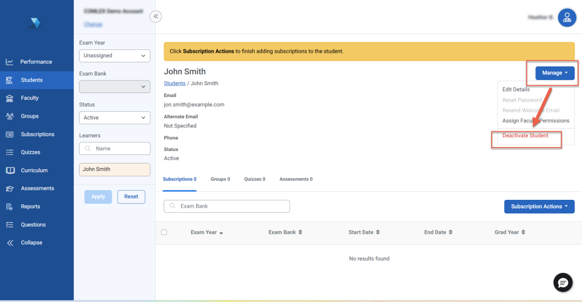Select the Assessments graduation cap icon
The image size is (582, 302).
tap(10, 188)
